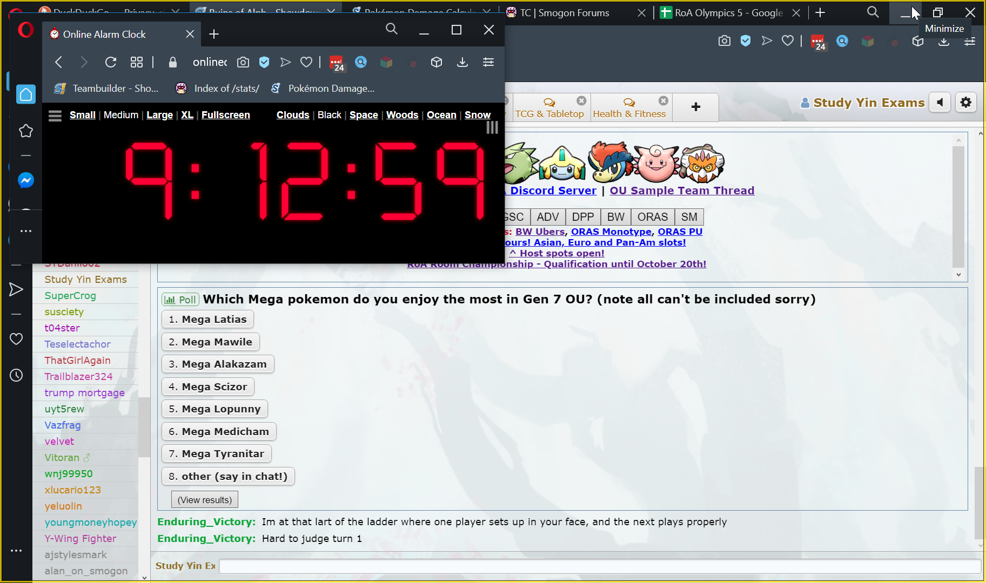Open alarm clock hamburger menu
Image resolution: width=986 pixels, height=583 pixels.
coord(55,116)
